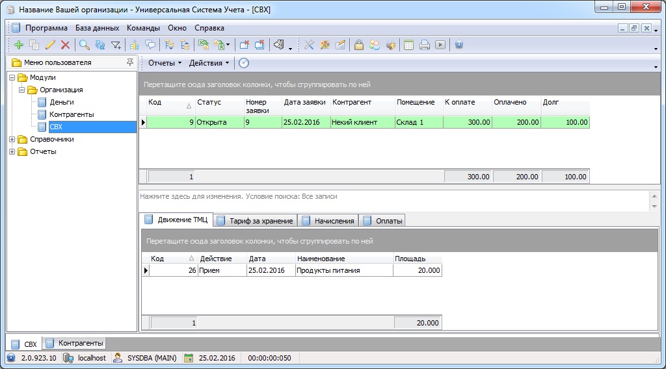
Task: Expand the Справочники tree node
Action: tap(12, 139)
